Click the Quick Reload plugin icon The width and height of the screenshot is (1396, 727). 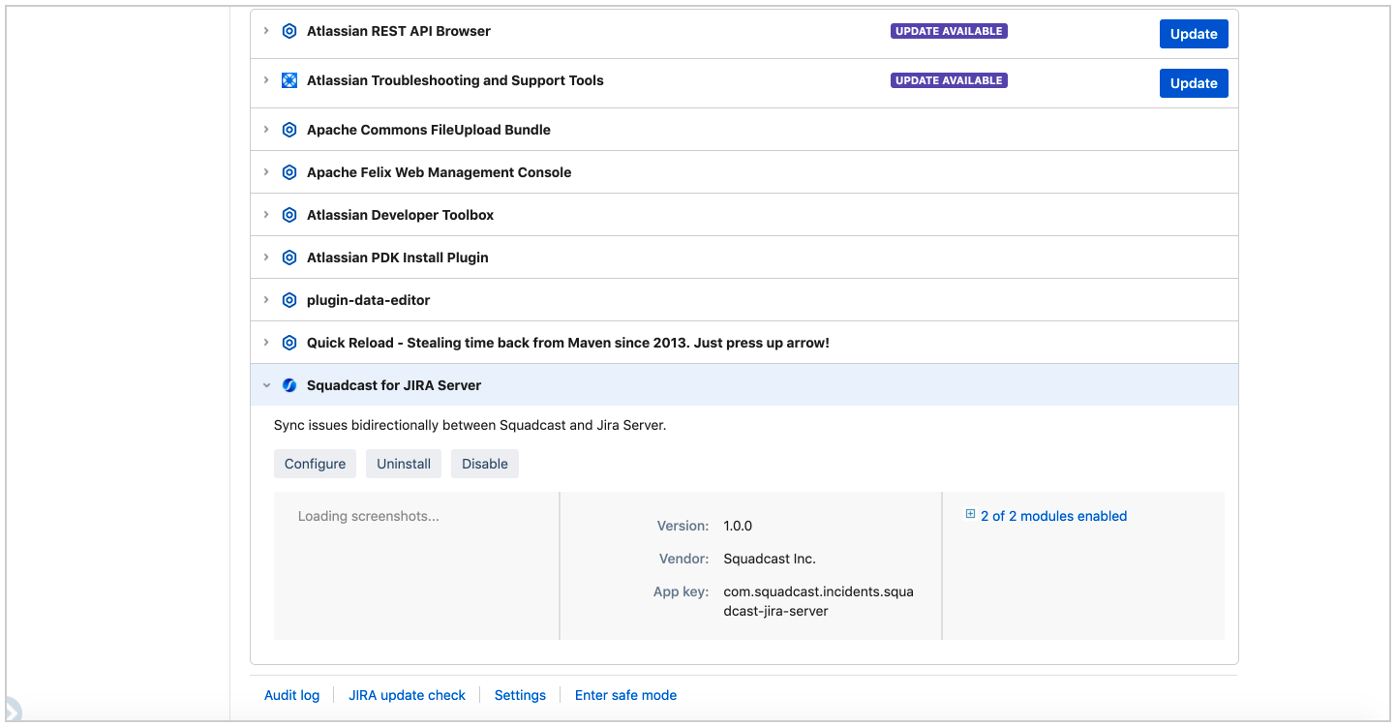288,343
